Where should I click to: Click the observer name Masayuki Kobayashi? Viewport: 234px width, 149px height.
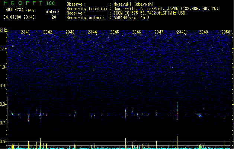[134, 4]
